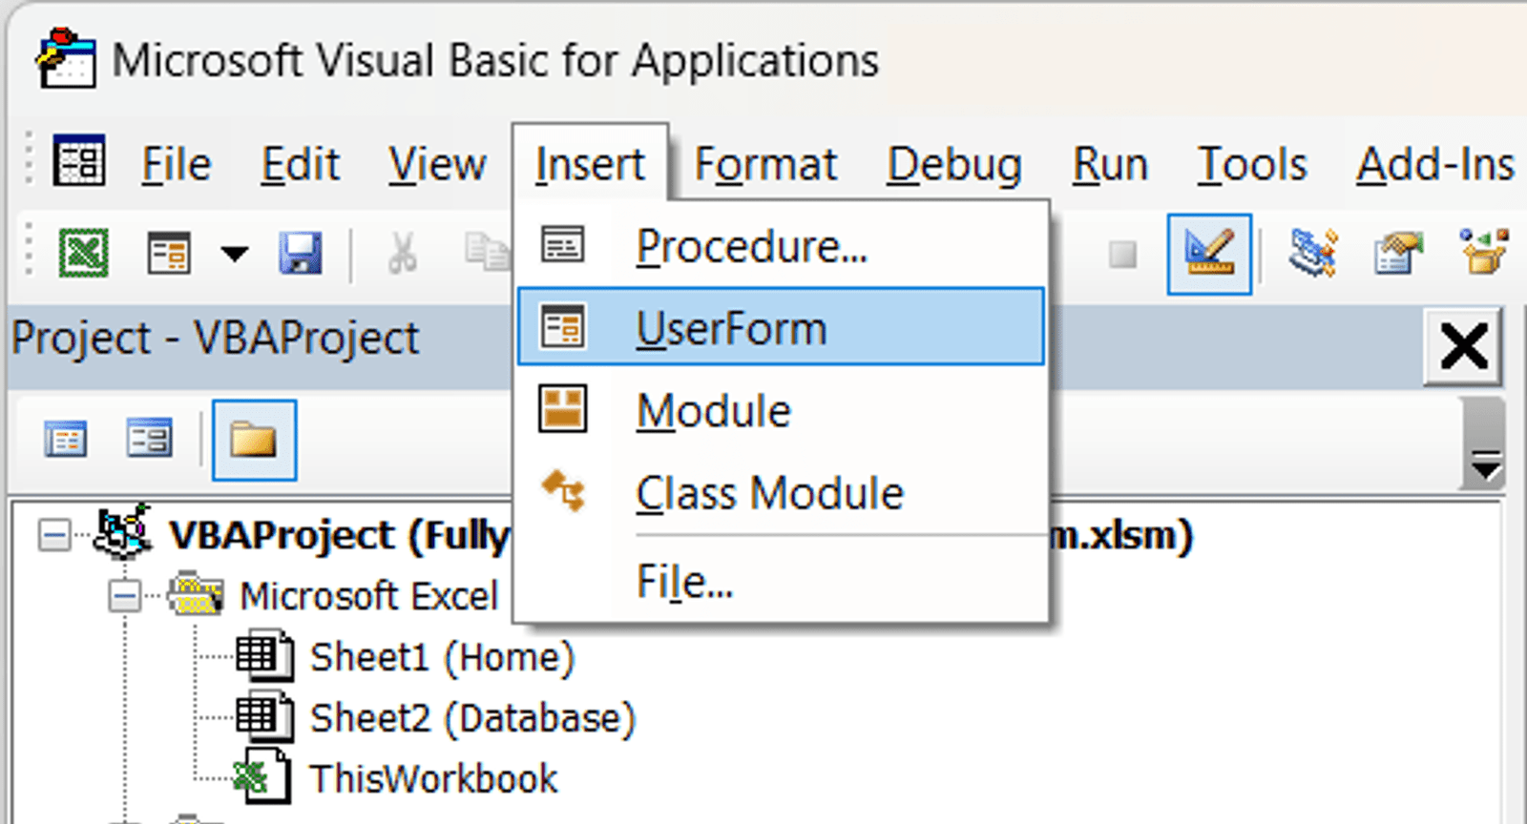Click the View Code icon in Project pane
The width and height of the screenshot is (1527, 824).
pyautogui.click(x=66, y=440)
